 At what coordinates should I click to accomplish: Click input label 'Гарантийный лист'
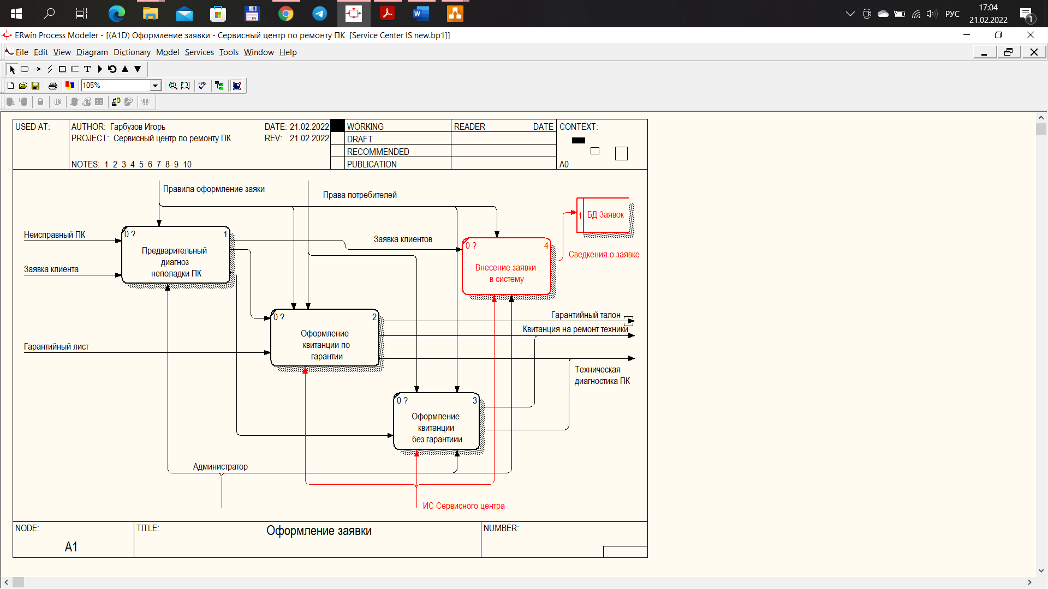pos(56,347)
